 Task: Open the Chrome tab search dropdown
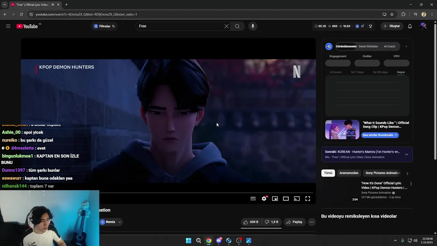4,5
